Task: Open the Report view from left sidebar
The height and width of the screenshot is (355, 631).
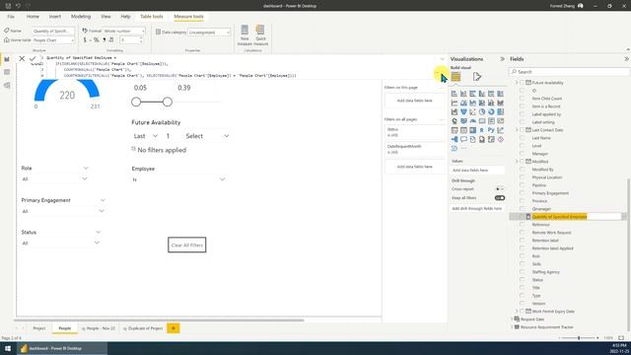Action: pyautogui.click(x=7, y=59)
